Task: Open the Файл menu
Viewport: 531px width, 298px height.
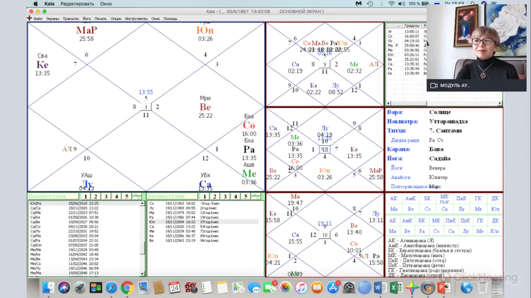Action: (x=38, y=19)
